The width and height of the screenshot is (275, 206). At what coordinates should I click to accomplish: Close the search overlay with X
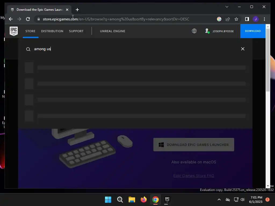coord(243,49)
